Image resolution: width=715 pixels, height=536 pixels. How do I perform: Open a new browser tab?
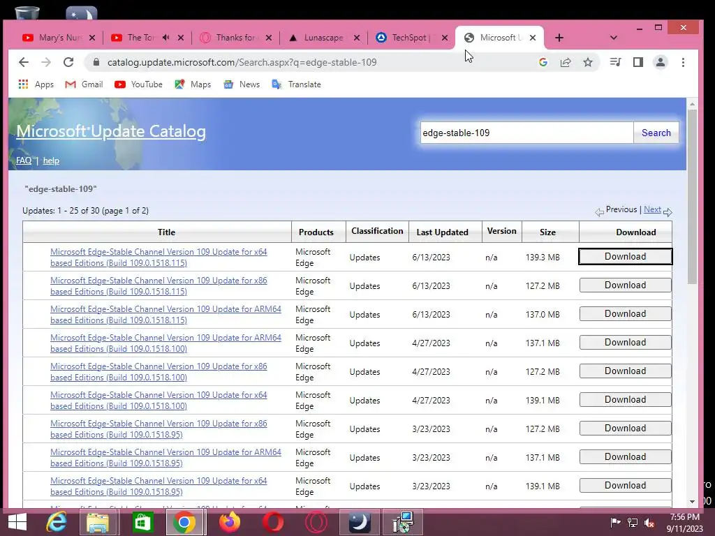coord(559,38)
